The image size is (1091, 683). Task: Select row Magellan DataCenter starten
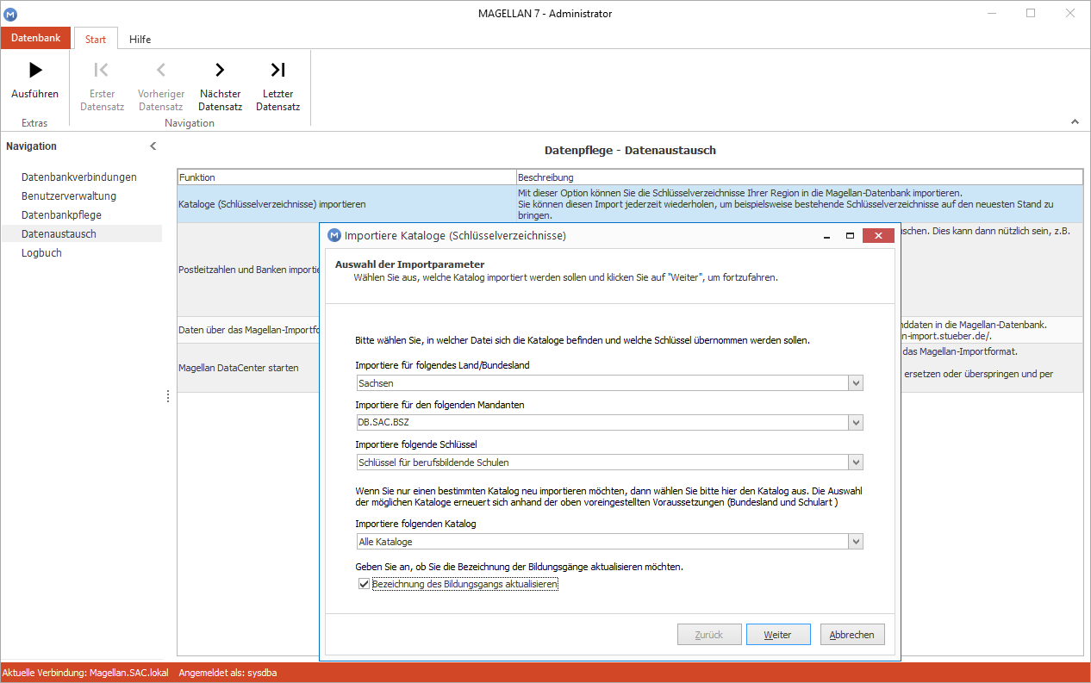[249, 368]
